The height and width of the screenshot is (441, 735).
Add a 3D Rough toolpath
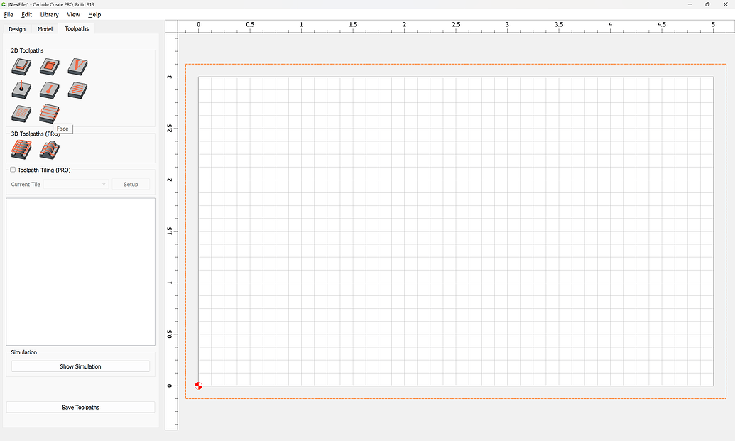tap(21, 150)
